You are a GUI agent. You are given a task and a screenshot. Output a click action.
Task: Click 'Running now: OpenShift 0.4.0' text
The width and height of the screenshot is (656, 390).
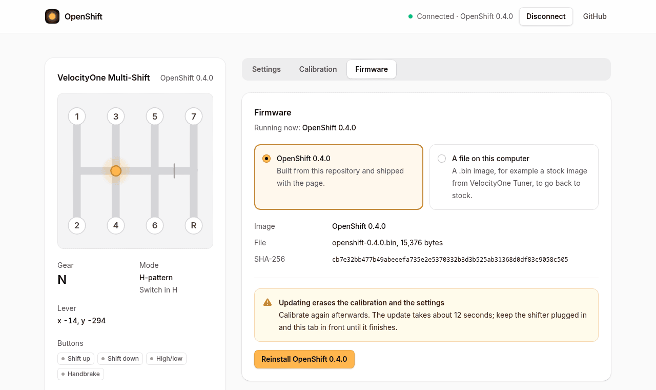305,128
